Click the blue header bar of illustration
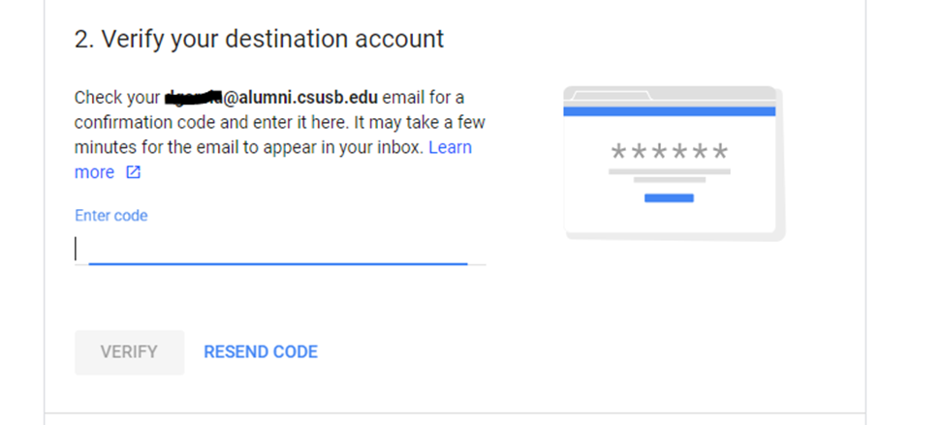Image resolution: width=945 pixels, height=425 pixels. pos(669,111)
